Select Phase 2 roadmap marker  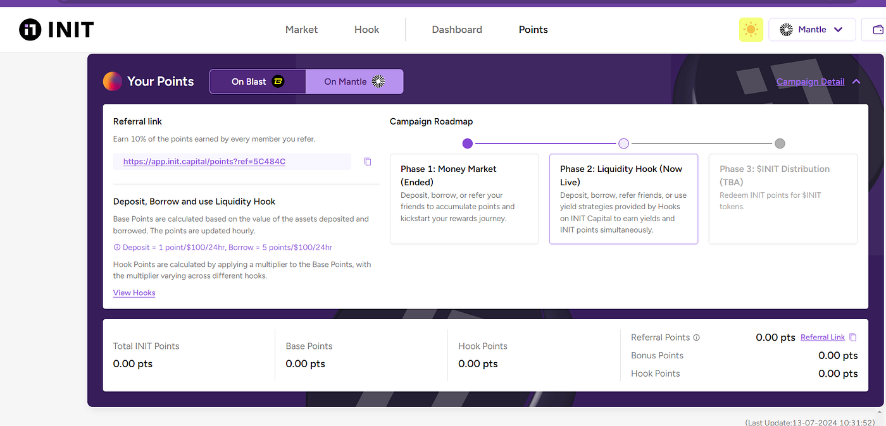[x=623, y=143]
